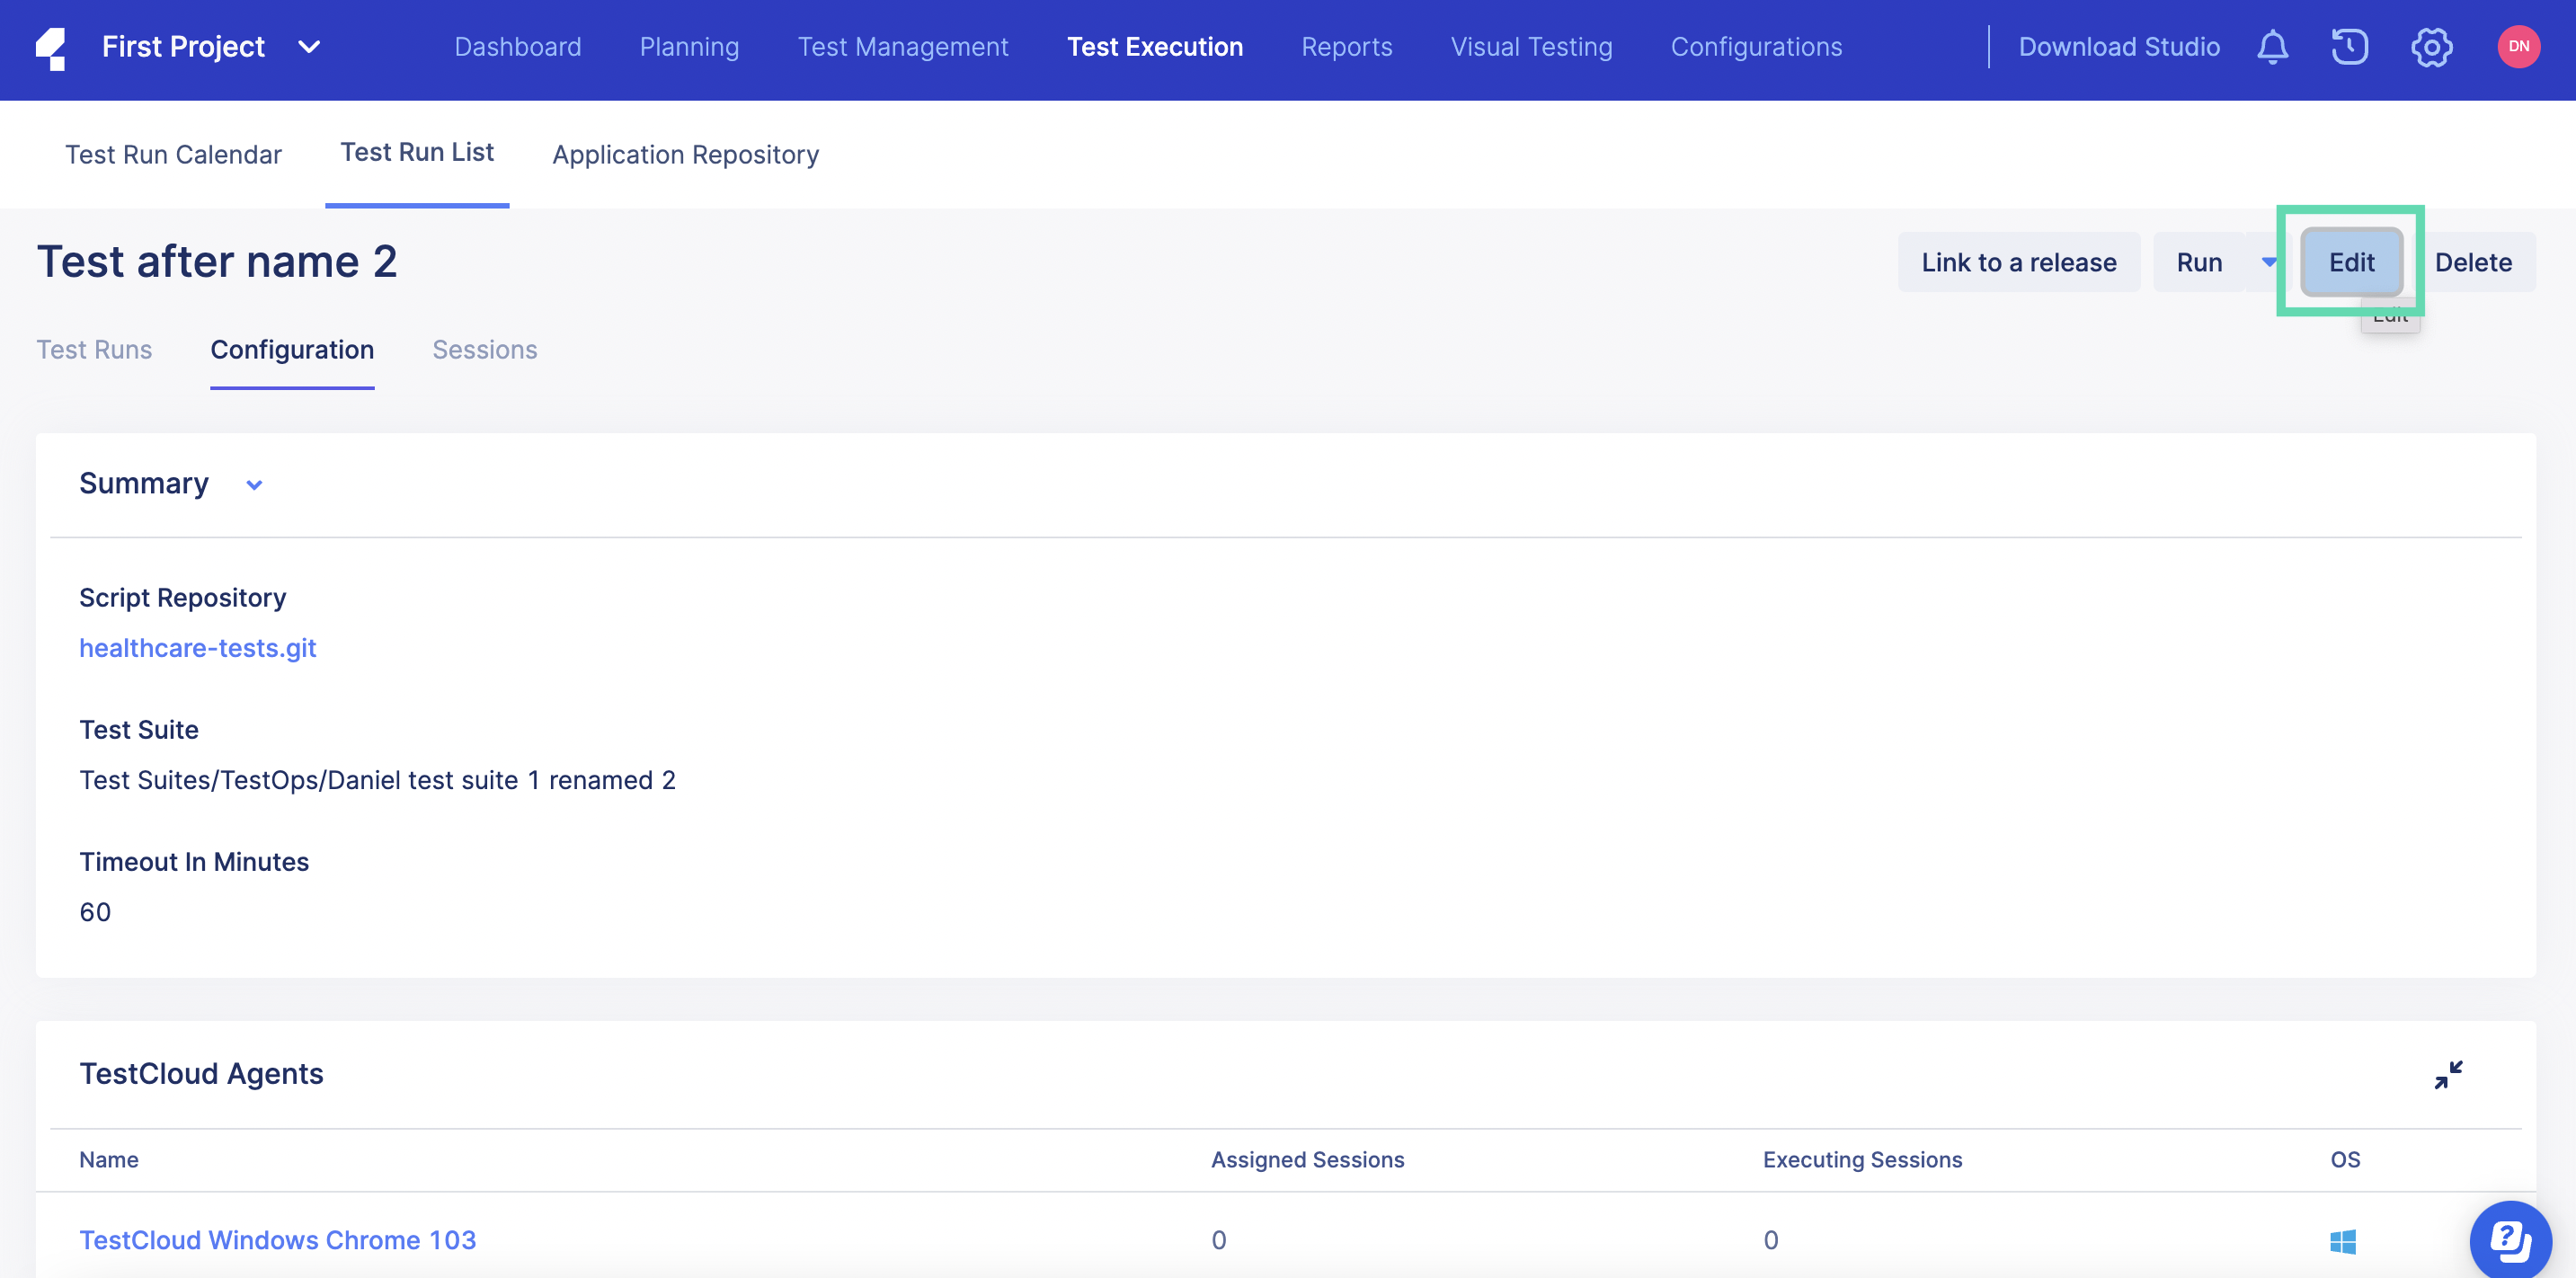Open the settings gear icon

(x=2431, y=47)
